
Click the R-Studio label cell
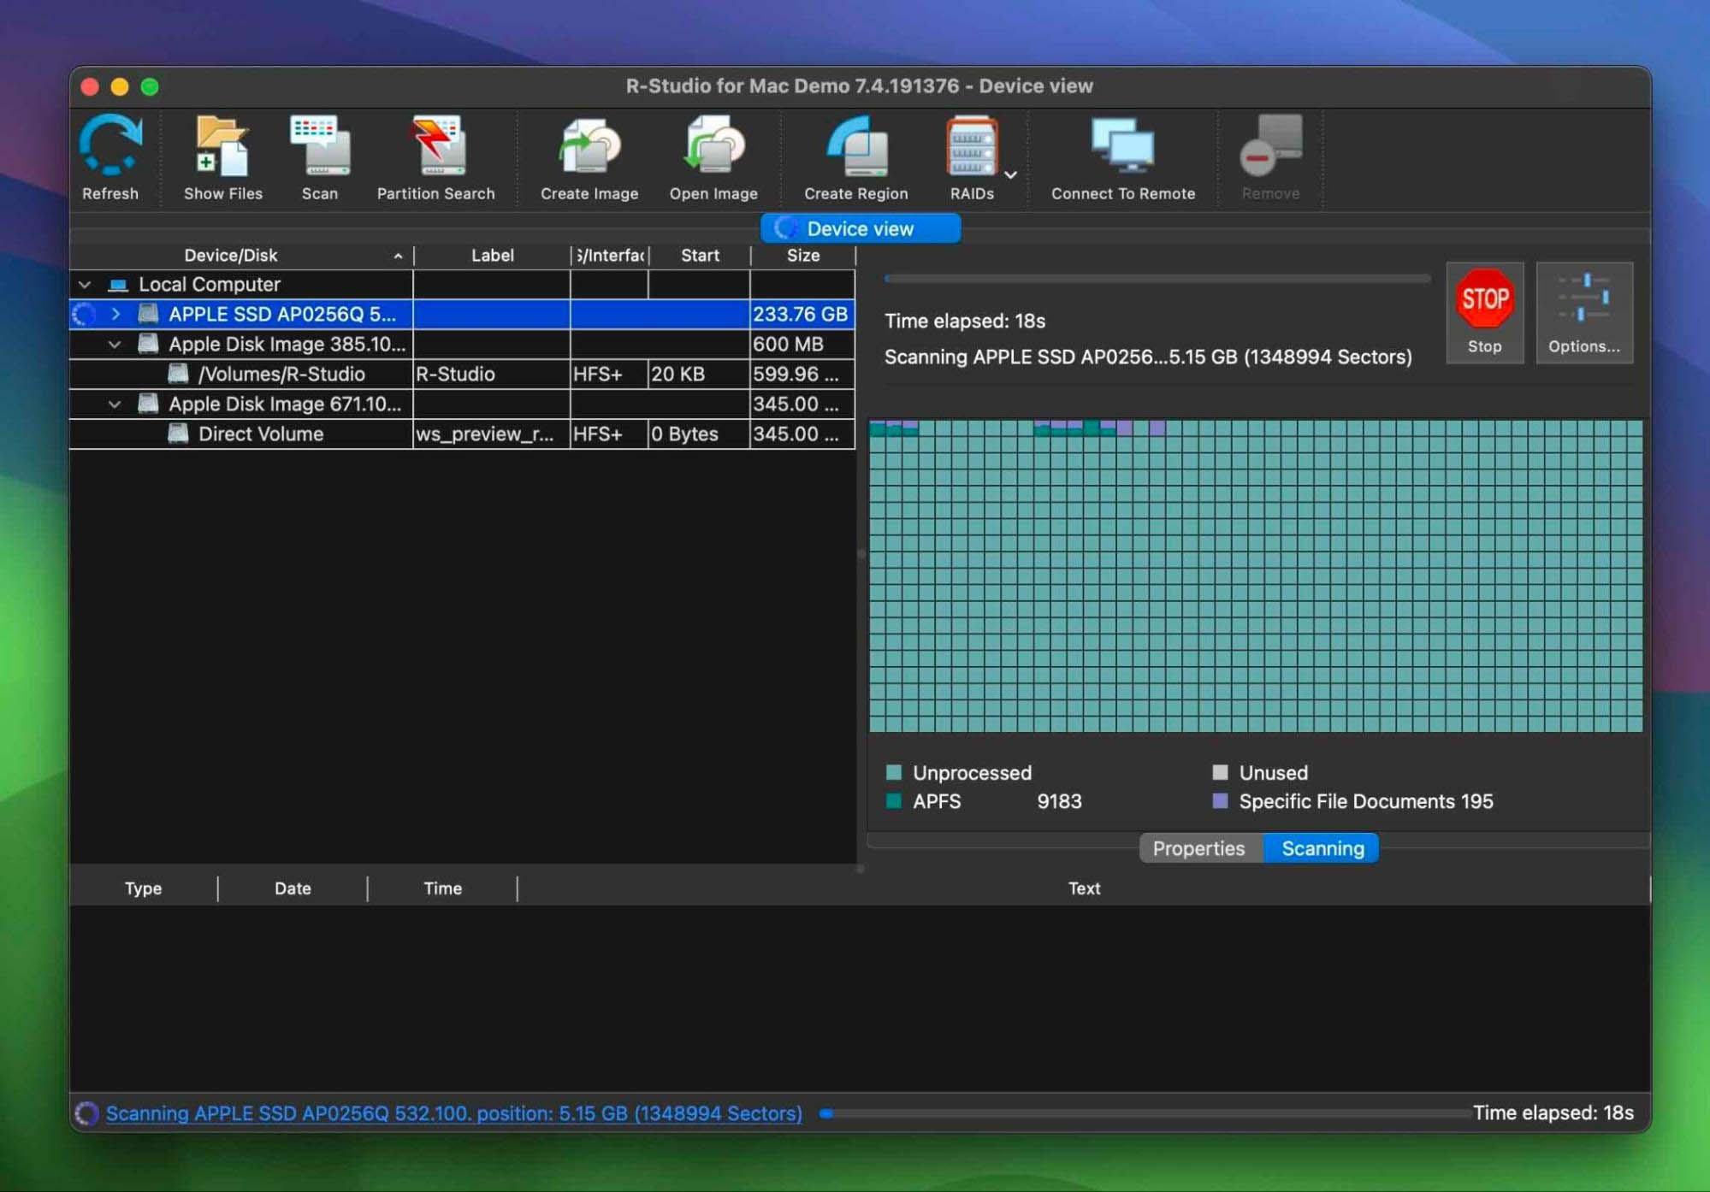[x=492, y=374]
